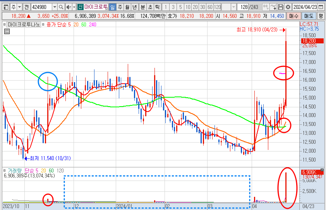This screenshot has height=210, width=326.
Task: Switch to 년 yearly period
Action: 134,7
